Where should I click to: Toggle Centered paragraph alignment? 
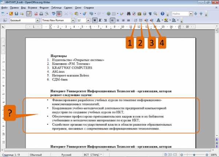[118, 20]
